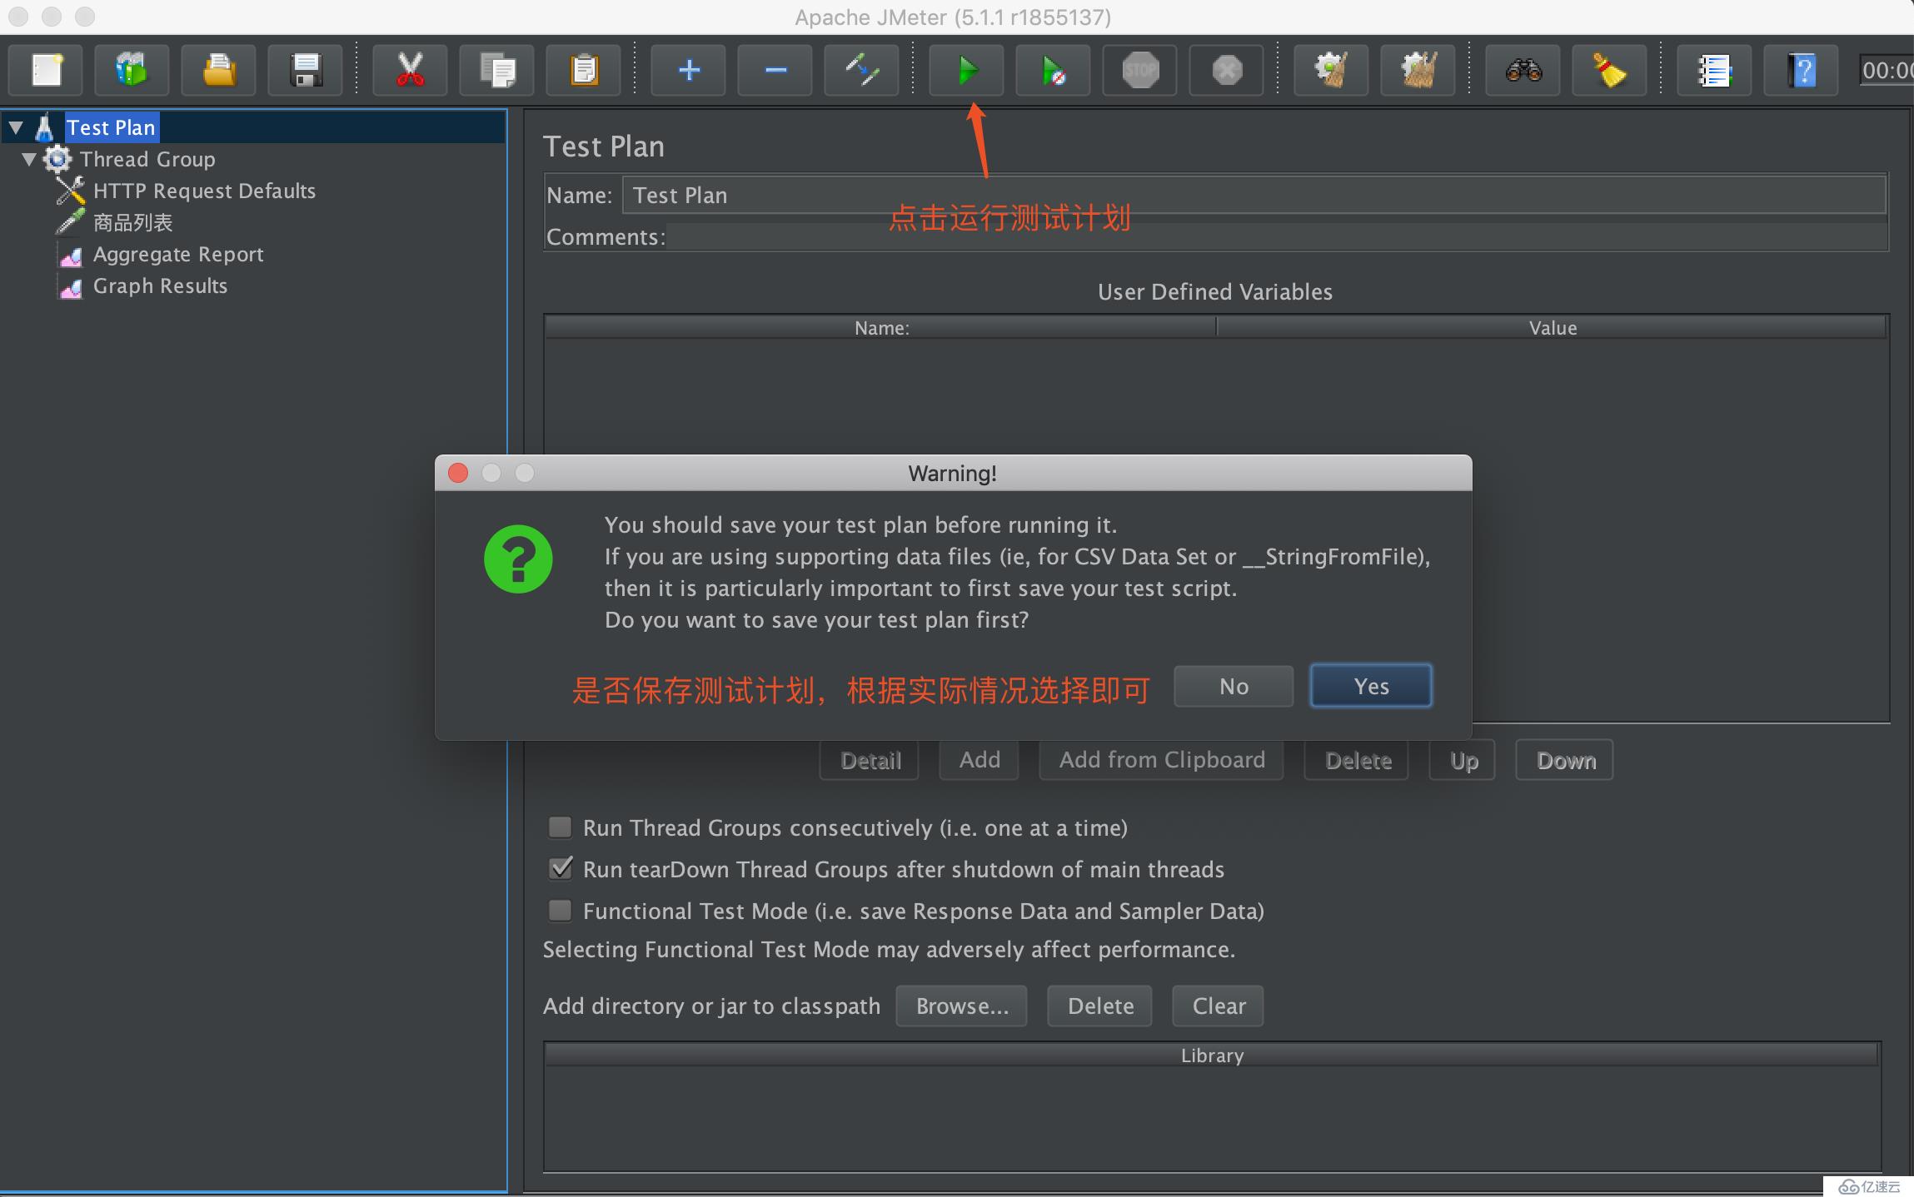The height and width of the screenshot is (1197, 1914).
Task: Click Delete next to Browse button
Action: [x=1100, y=1006]
